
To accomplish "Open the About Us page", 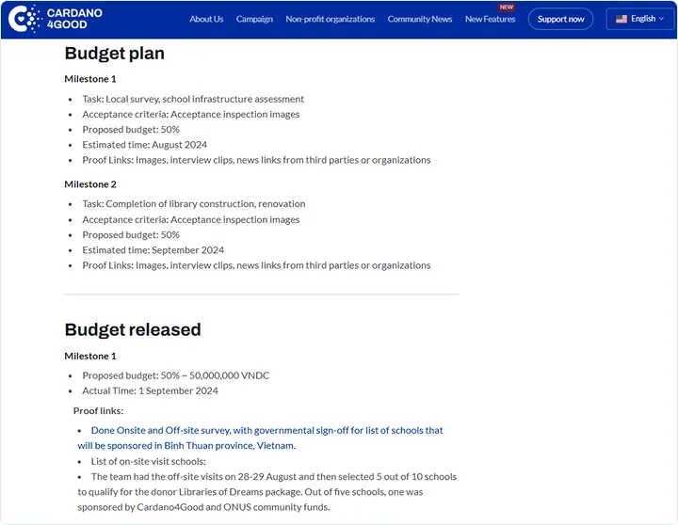I will (x=206, y=19).
